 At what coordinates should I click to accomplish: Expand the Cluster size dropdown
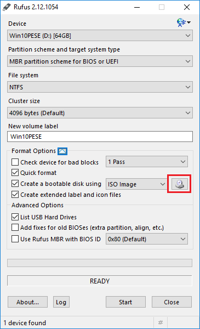pyautogui.click(x=100, y=113)
